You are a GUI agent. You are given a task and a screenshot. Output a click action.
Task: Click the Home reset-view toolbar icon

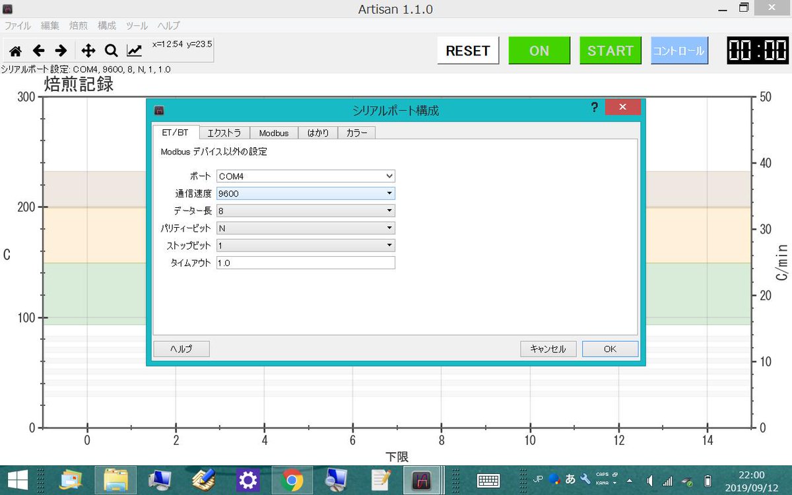click(x=15, y=50)
